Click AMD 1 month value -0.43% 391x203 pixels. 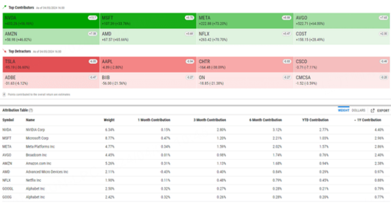[165, 172]
